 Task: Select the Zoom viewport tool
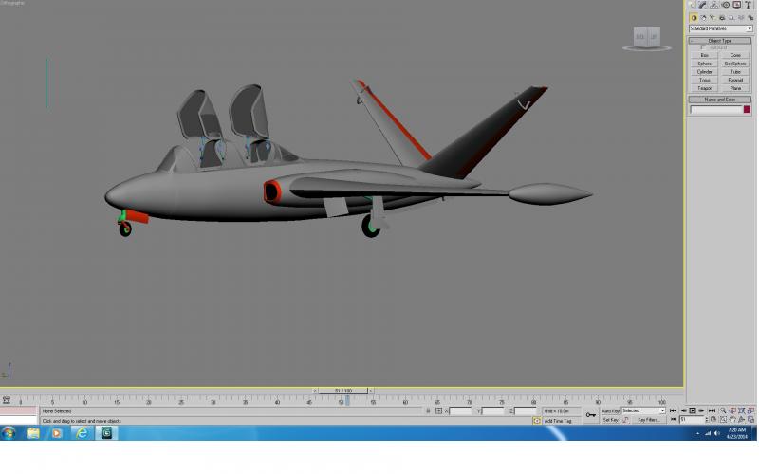(723, 410)
